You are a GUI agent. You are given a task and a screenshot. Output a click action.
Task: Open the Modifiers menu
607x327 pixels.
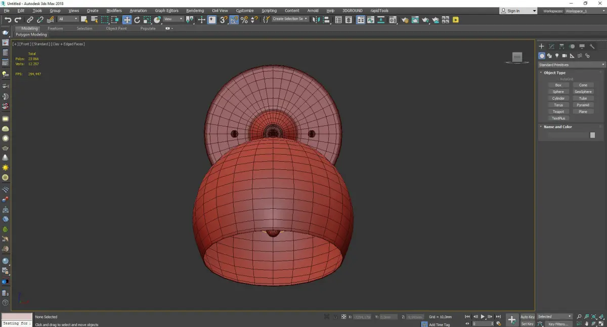pos(114,11)
